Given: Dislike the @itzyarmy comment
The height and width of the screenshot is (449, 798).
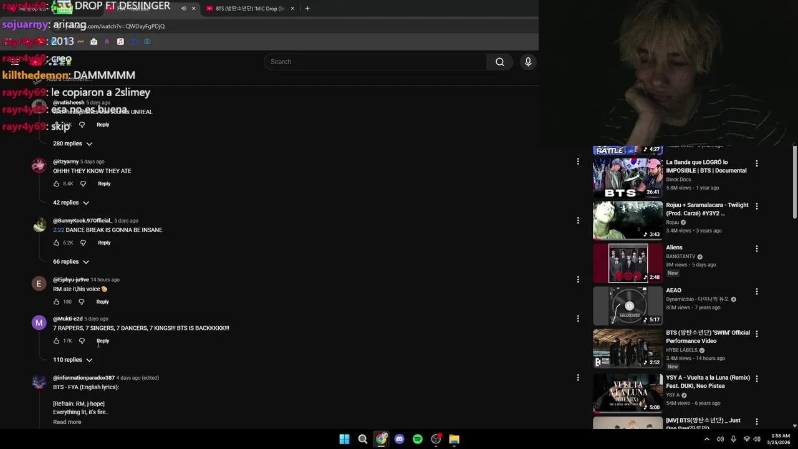Looking at the screenshot, I should click(x=83, y=184).
